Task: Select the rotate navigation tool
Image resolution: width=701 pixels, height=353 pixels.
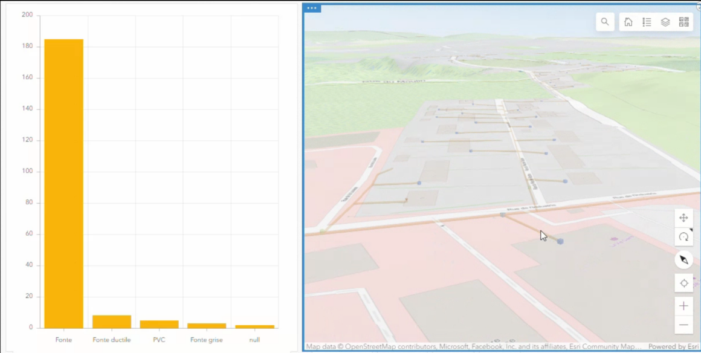Action: (x=683, y=237)
